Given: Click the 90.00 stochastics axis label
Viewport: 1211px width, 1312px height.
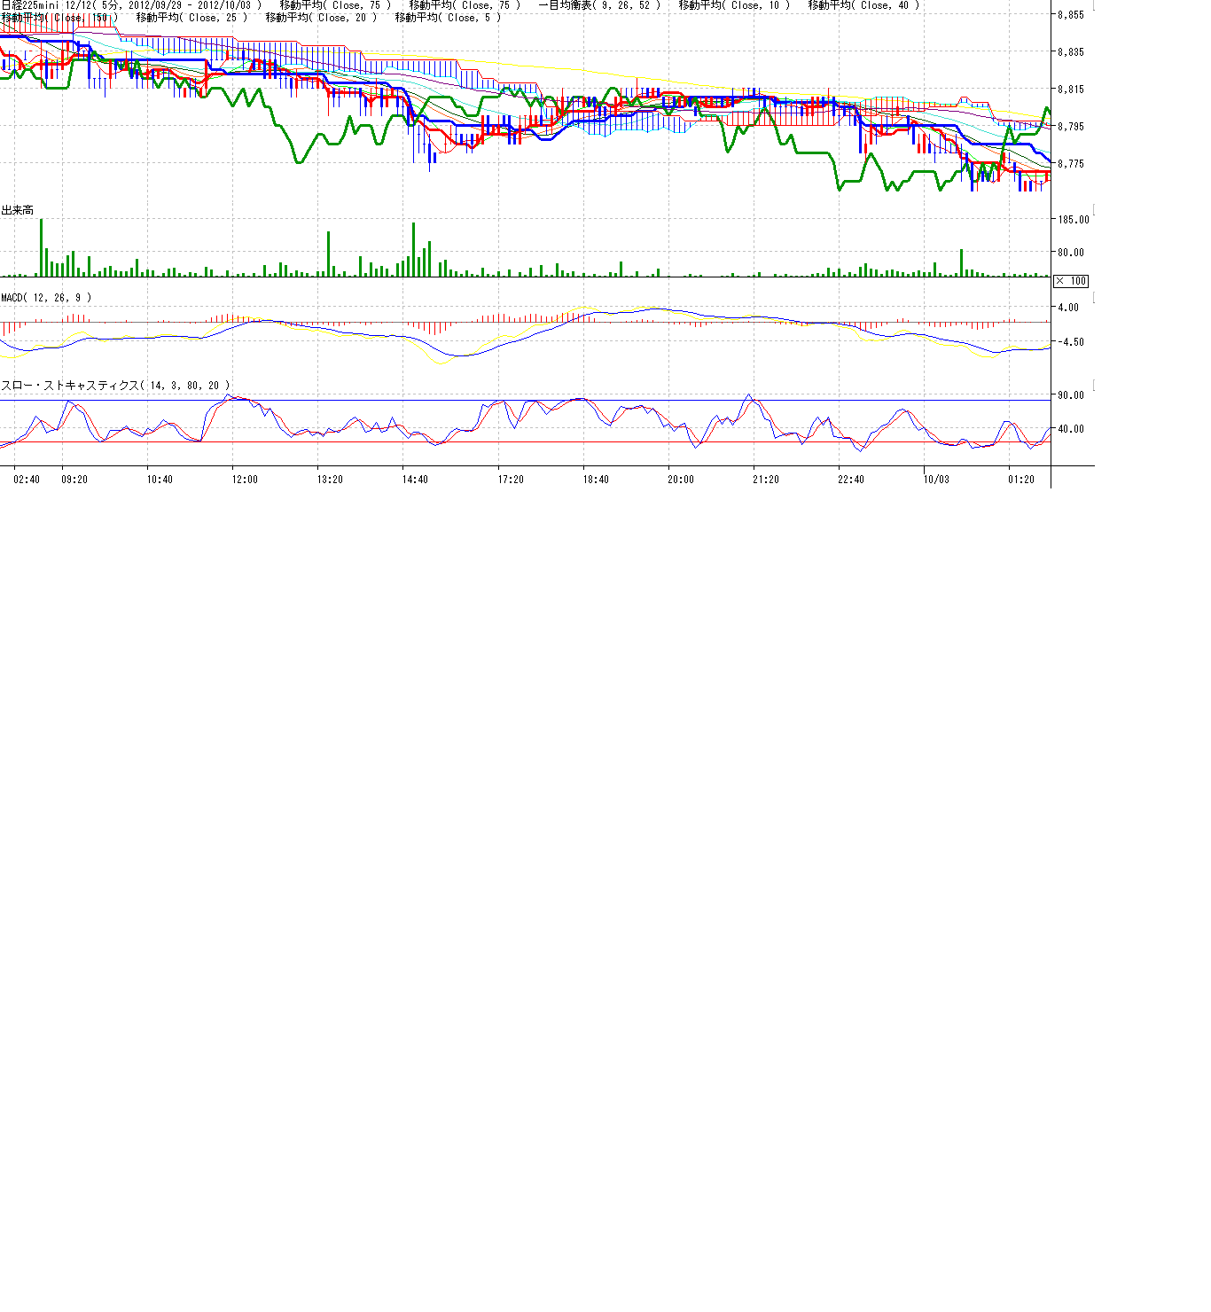Looking at the screenshot, I should (x=1070, y=395).
